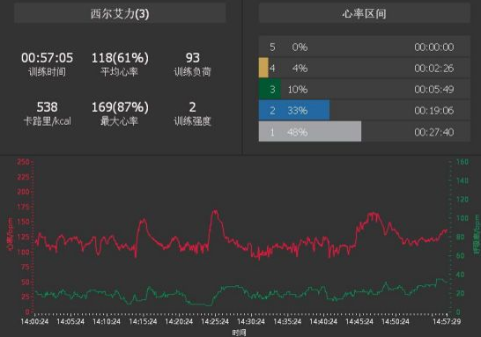Click the average heart rate 118(61%)
This screenshot has width=481, height=337.
pos(120,57)
